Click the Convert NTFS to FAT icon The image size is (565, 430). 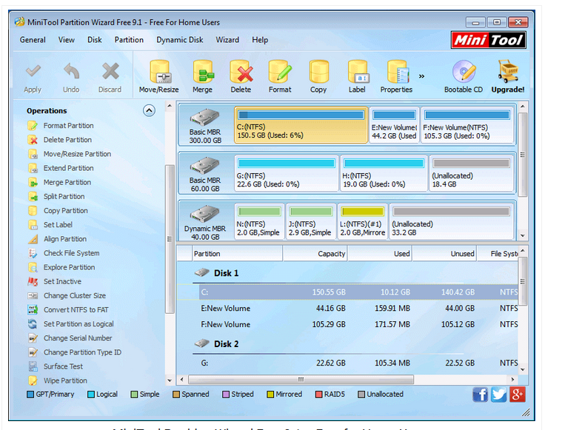pyautogui.click(x=33, y=309)
